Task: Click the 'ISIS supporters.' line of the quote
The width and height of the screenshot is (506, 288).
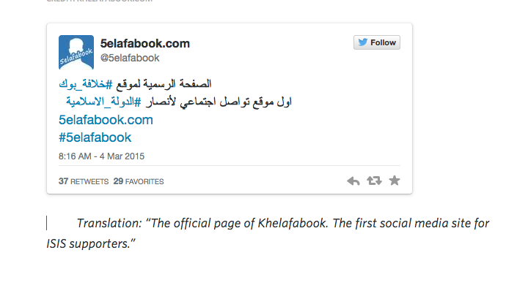Action: 91,244
